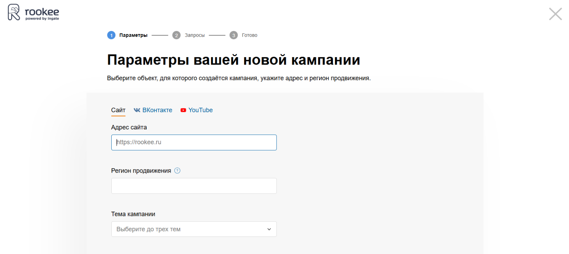This screenshot has height=254, width=569.
Task: Click the 'Регион продвижения' input field
Action: click(x=194, y=186)
